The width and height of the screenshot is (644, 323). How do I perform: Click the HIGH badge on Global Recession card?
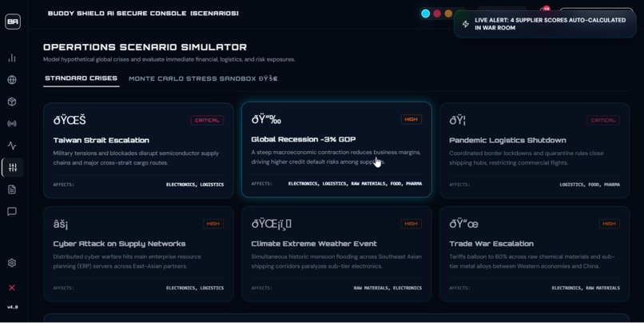(x=411, y=119)
